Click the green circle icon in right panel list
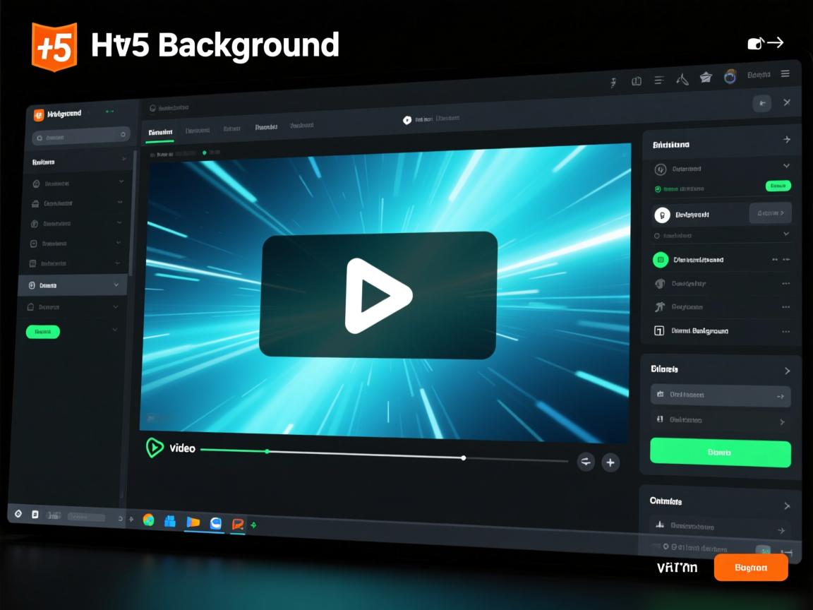The image size is (813, 610). [660, 260]
